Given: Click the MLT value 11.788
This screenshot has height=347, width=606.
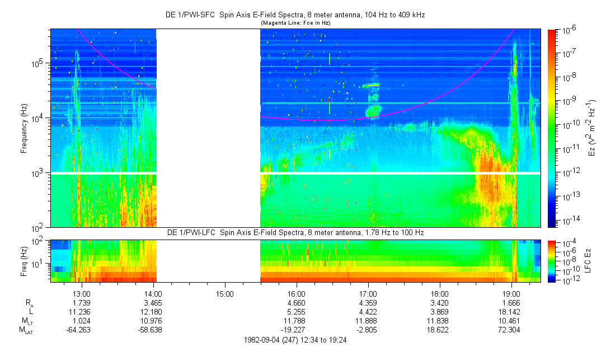Looking at the screenshot, I should tap(295, 321).
